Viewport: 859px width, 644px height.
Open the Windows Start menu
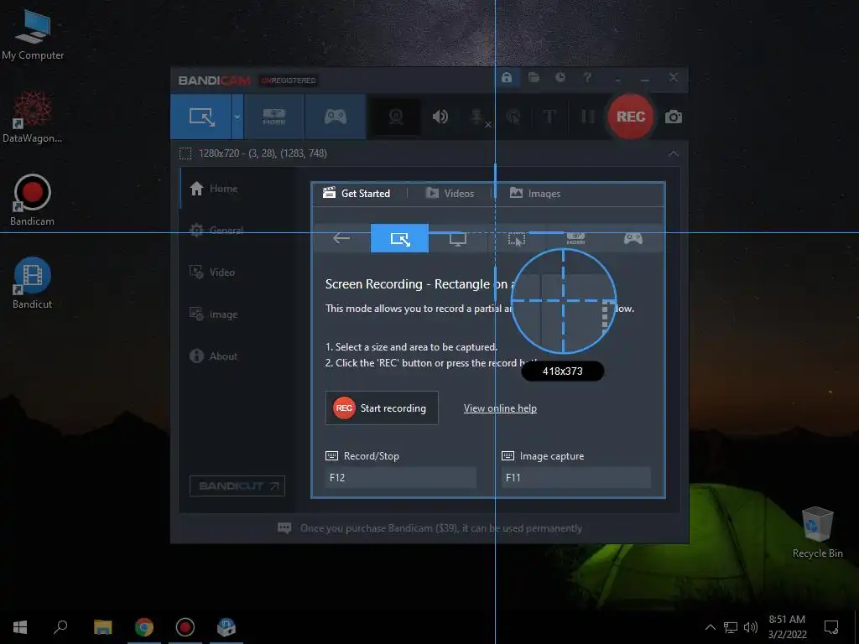20,627
